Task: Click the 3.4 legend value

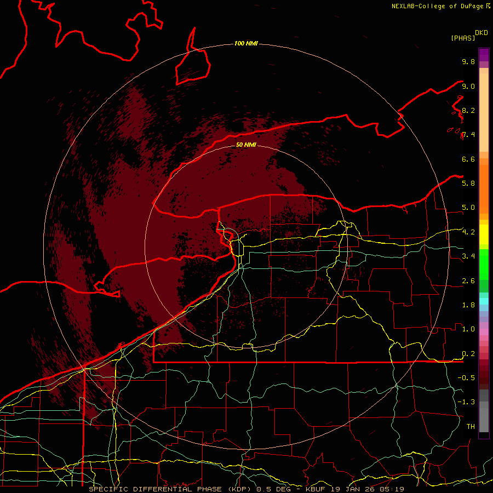Action: click(468, 256)
